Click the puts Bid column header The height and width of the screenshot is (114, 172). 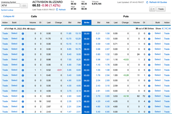[x=99, y=23]
